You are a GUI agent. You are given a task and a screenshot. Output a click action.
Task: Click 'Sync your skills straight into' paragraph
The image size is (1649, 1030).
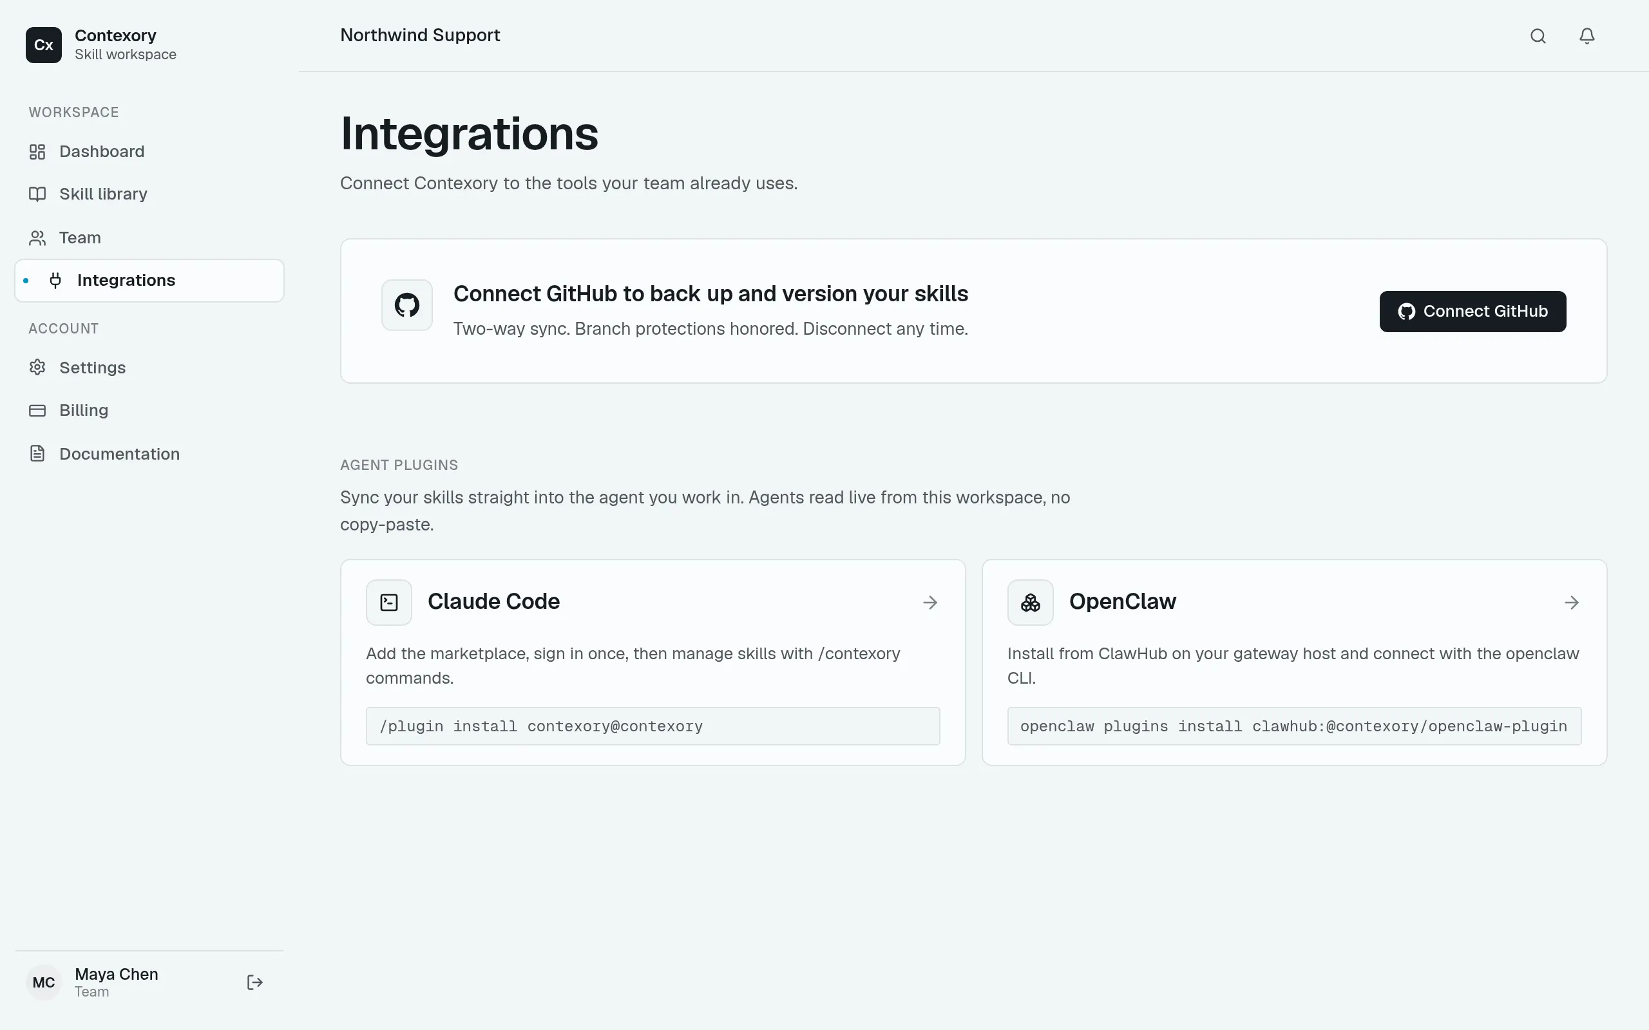pyautogui.click(x=705, y=511)
